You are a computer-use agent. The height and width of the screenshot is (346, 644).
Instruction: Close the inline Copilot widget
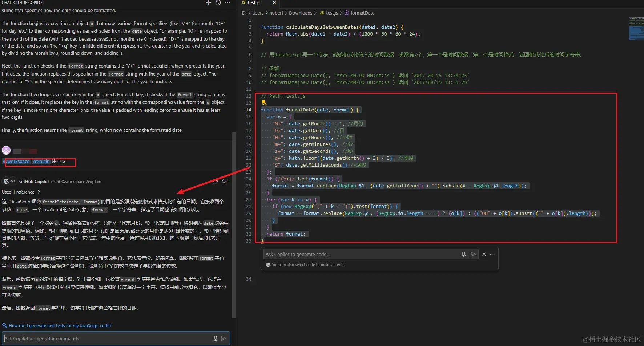tap(484, 254)
